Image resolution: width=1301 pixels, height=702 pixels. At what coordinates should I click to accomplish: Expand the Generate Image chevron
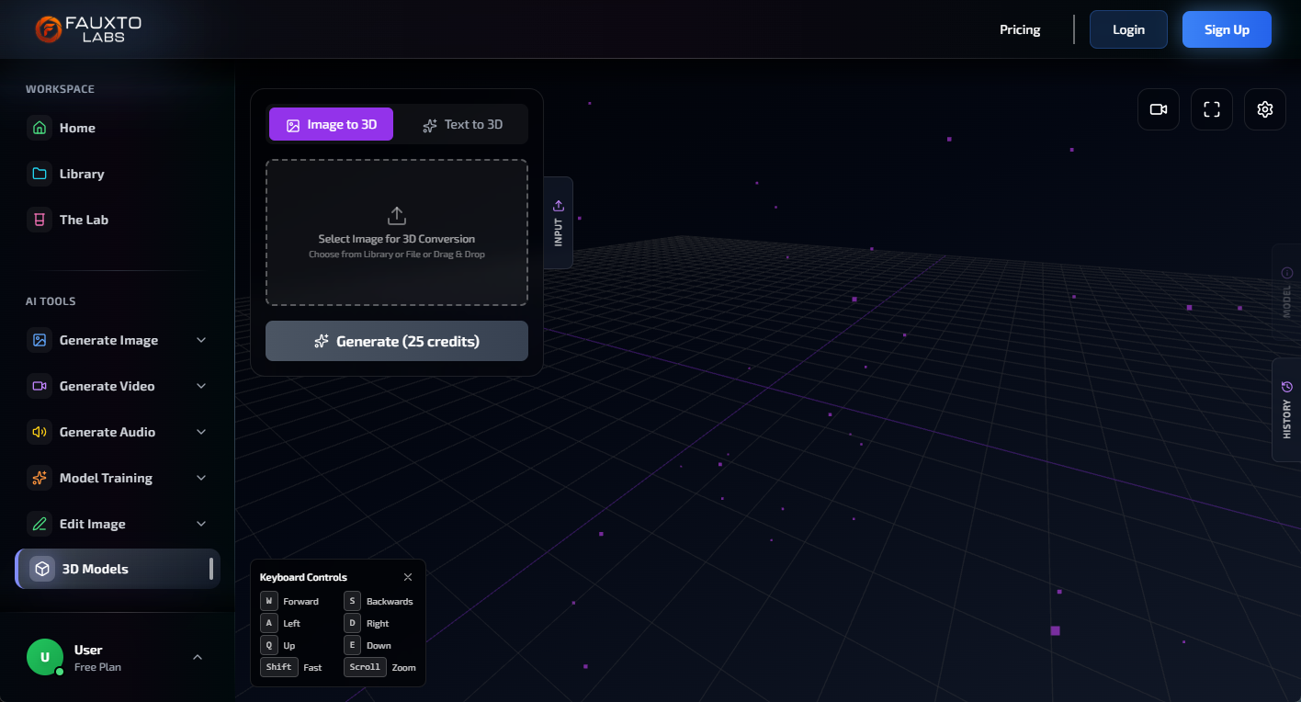coord(201,340)
